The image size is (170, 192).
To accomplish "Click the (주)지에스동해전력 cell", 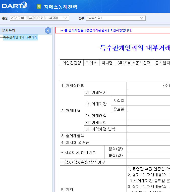I will tap(134, 63).
